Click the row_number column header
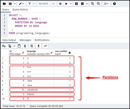 pos(63,53)
